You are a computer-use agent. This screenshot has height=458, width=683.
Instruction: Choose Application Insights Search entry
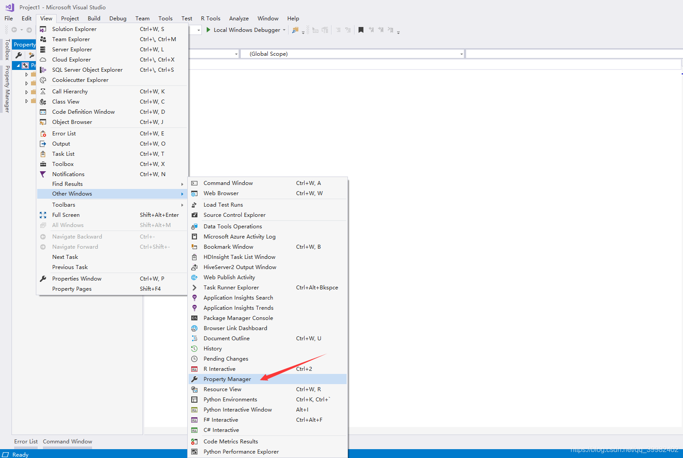click(268, 298)
